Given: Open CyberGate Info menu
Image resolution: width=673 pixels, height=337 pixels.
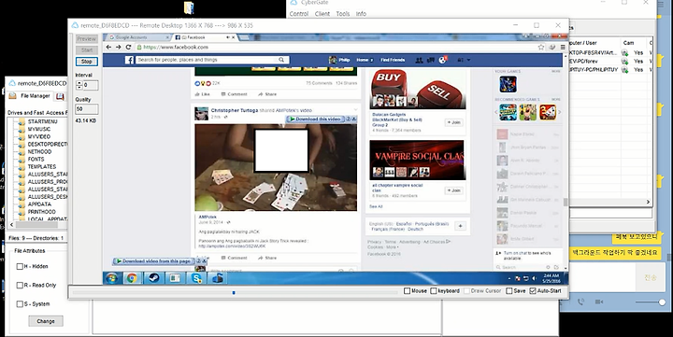Looking at the screenshot, I should [361, 14].
